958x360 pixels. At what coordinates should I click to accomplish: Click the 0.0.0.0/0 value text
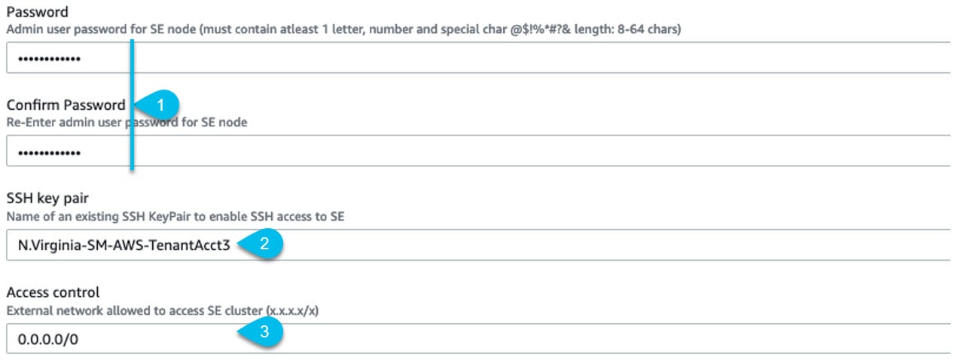(48, 340)
